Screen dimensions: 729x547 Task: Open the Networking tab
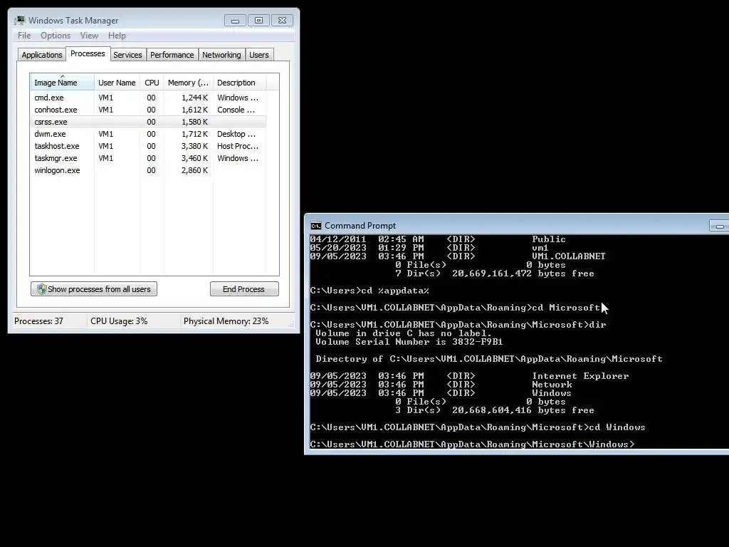click(x=221, y=55)
